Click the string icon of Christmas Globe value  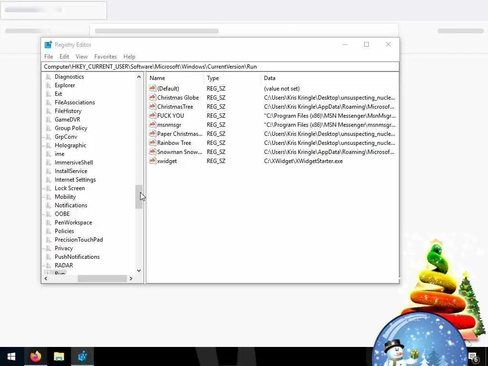click(x=152, y=97)
